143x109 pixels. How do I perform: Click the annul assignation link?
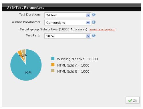[x=102, y=29]
